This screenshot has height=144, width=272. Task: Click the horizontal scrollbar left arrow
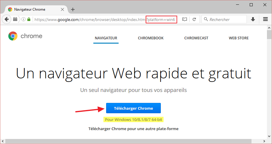3,141
